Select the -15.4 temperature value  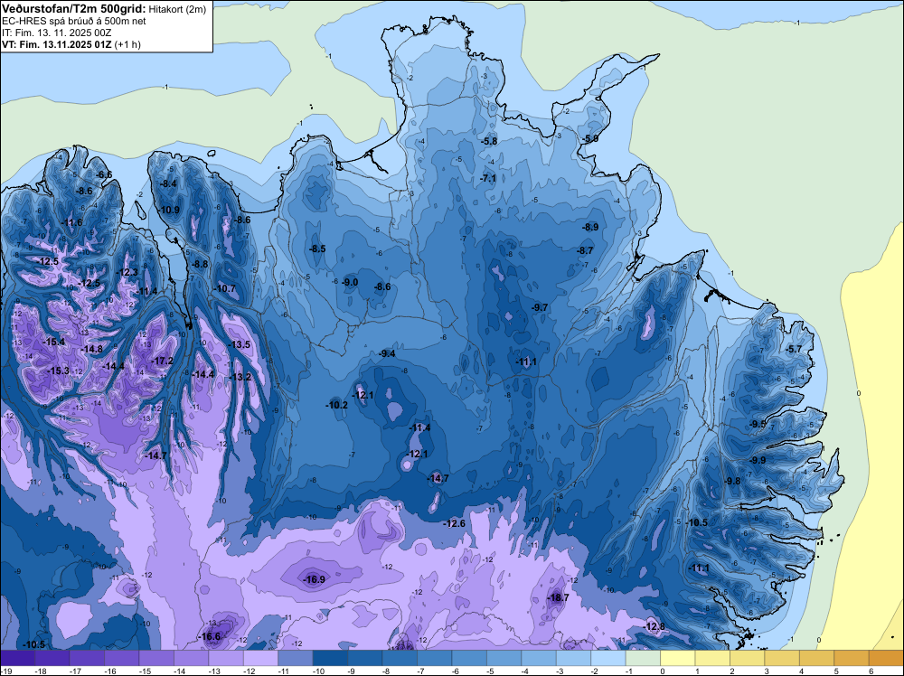[x=53, y=342]
